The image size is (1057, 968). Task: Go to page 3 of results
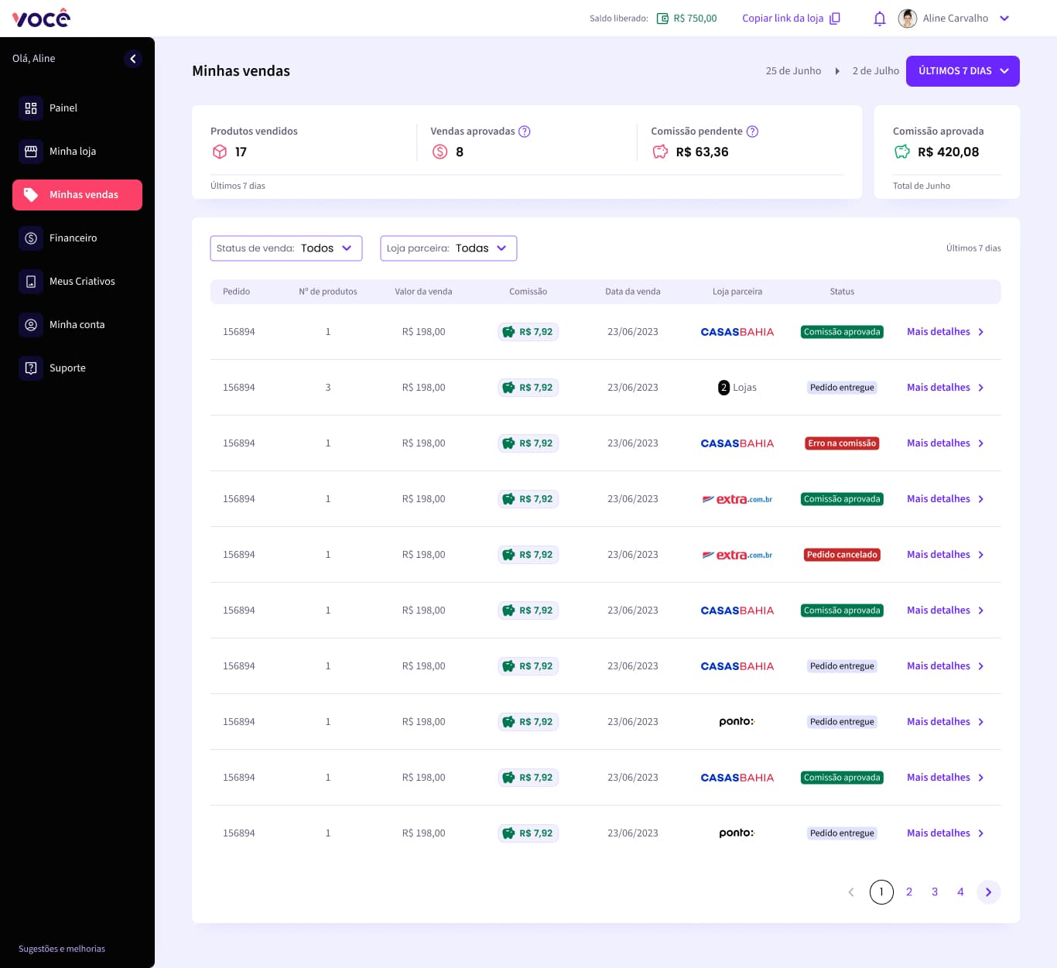935,892
